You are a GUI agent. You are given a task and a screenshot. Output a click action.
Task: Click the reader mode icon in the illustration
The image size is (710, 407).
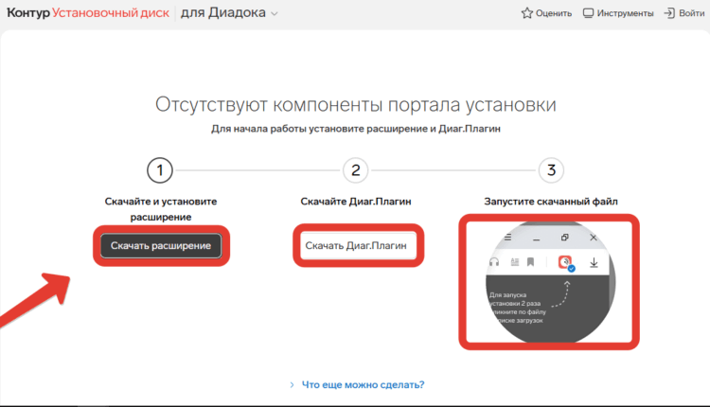coord(514,263)
